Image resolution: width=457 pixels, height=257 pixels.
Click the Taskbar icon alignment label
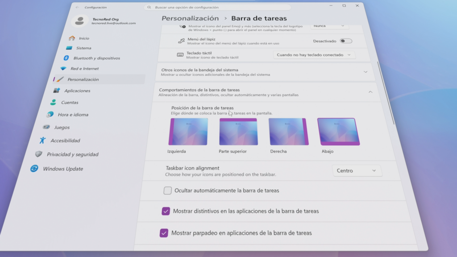point(192,168)
